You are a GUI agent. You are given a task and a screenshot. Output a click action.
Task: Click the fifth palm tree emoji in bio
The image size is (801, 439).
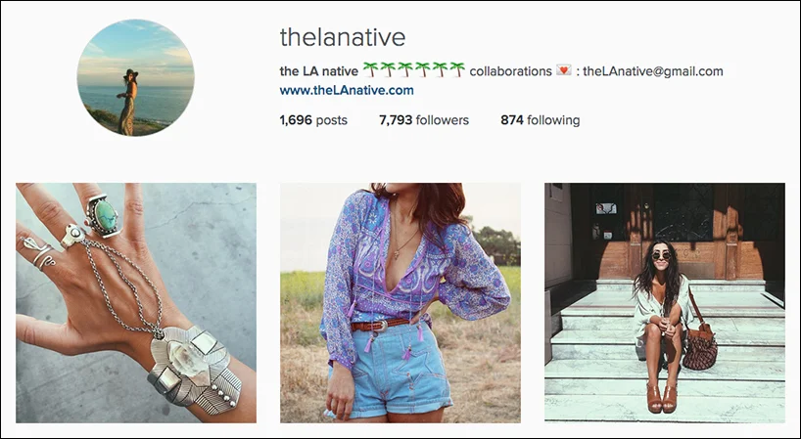point(440,69)
